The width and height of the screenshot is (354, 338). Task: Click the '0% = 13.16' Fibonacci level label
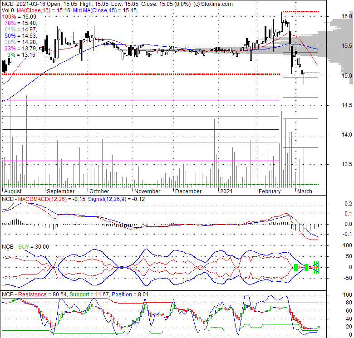pos(21,54)
